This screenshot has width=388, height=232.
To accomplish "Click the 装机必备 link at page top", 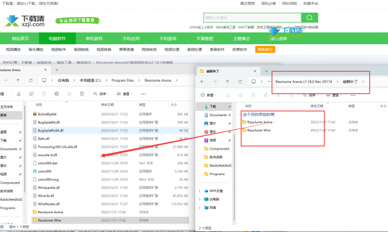I will pos(269,4).
